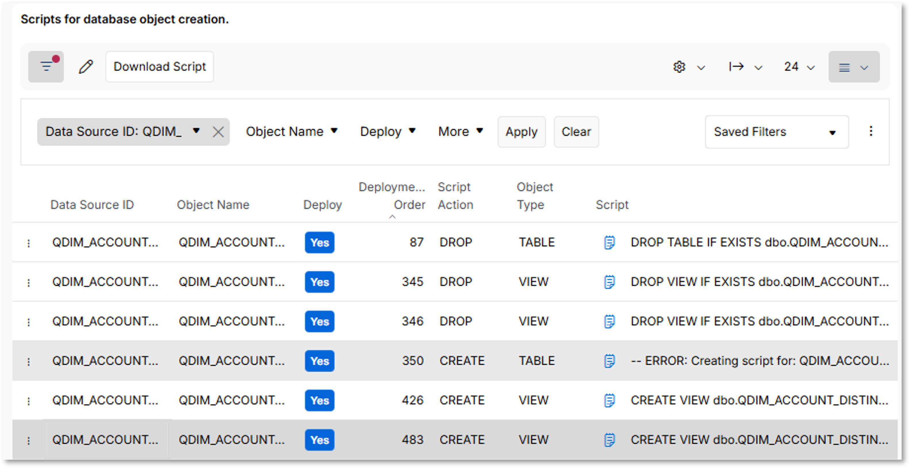Viewport: 910px width, 468px height.
Task: Click the Download Script button
Action: pos(160,66)
